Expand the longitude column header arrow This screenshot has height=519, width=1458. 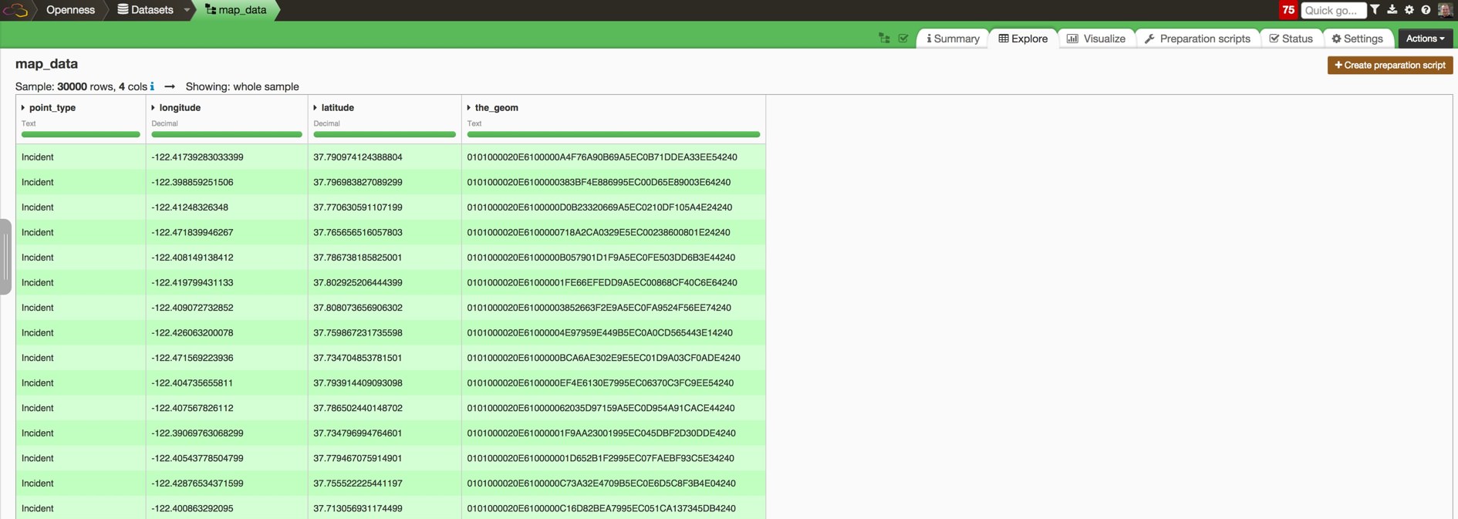[154, 108]
